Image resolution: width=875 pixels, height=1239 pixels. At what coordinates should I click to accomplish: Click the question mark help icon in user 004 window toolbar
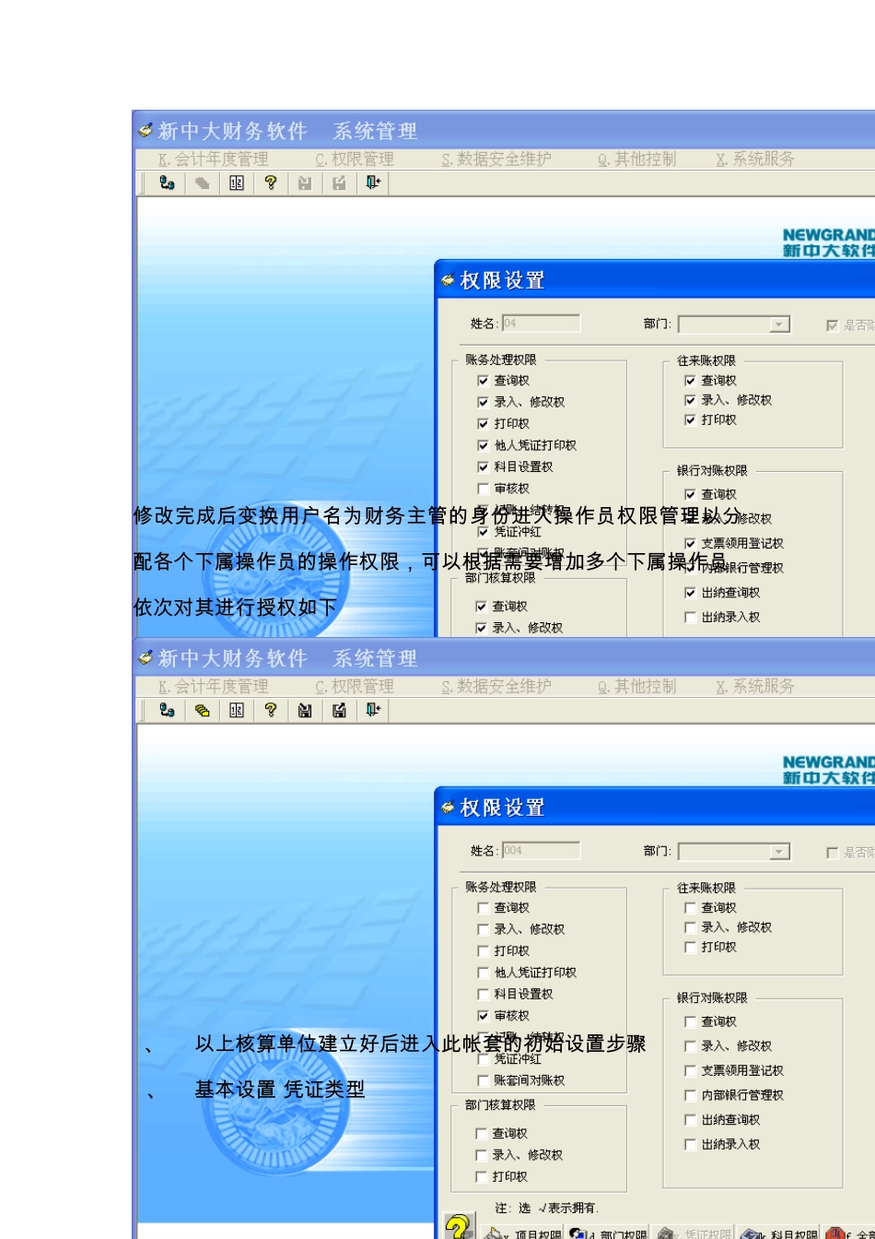click(x=271, y=711)
